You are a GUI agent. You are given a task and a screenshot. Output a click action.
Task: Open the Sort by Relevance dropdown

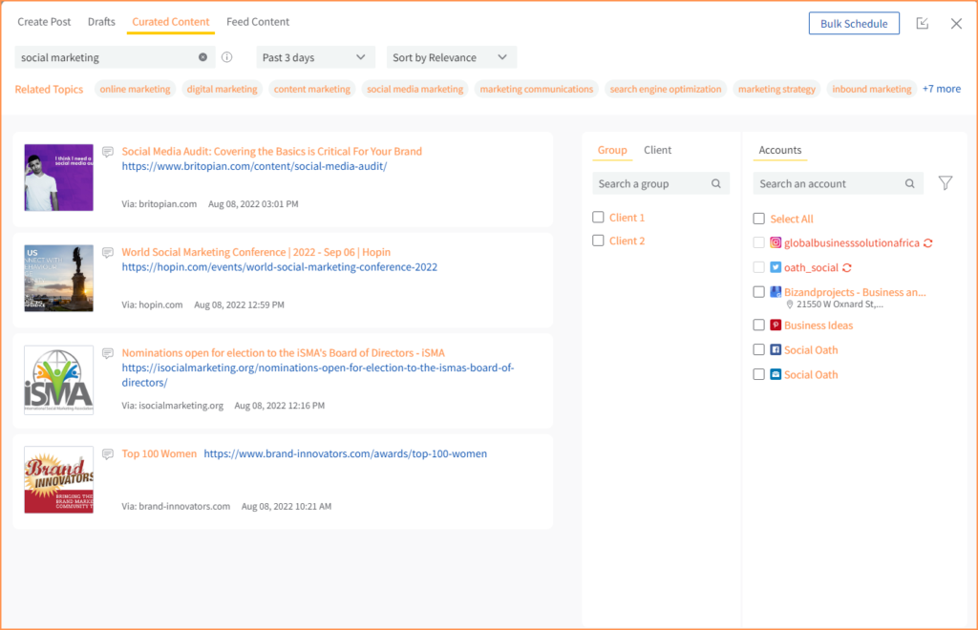coord(452,57)
